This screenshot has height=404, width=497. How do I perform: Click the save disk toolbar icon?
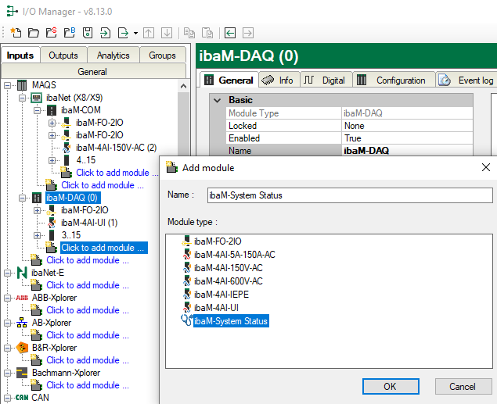coord(88,33)
